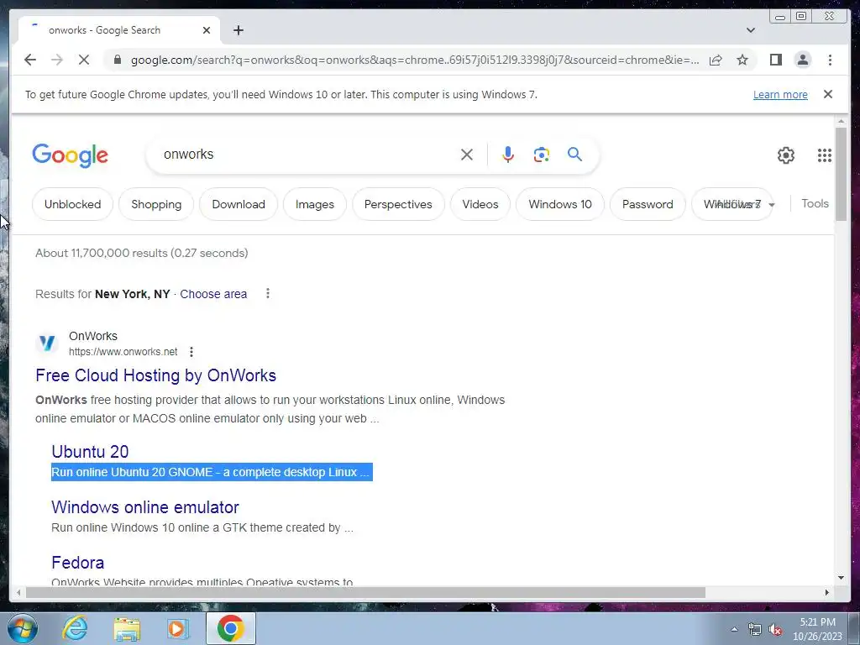The image size is (860, 645).
Task: Open the Windows Start menu
Action: [23, 628]
